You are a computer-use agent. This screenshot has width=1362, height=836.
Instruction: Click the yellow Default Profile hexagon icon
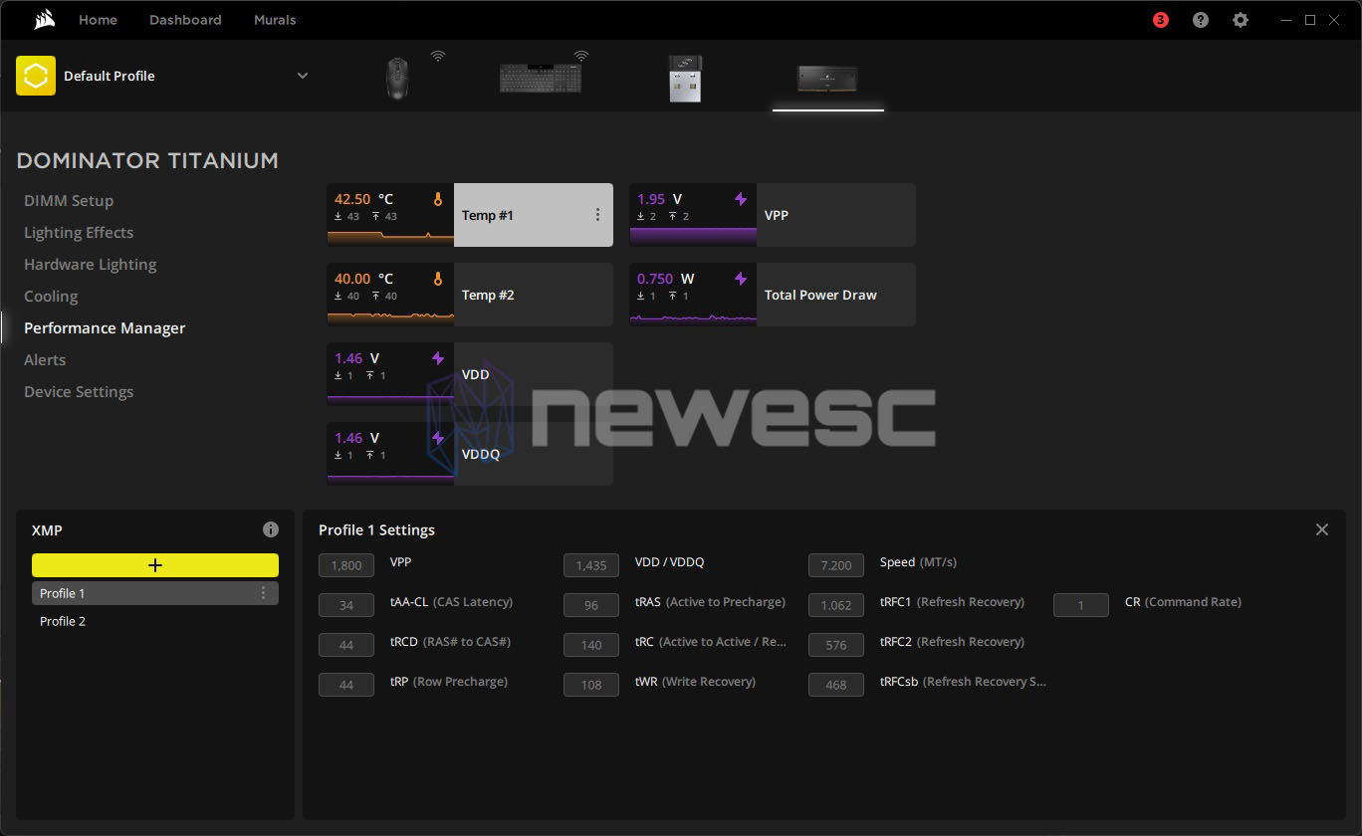pos(36,76)
